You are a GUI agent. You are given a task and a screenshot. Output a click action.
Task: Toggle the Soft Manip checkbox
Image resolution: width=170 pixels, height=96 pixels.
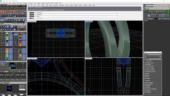point(153,19)
